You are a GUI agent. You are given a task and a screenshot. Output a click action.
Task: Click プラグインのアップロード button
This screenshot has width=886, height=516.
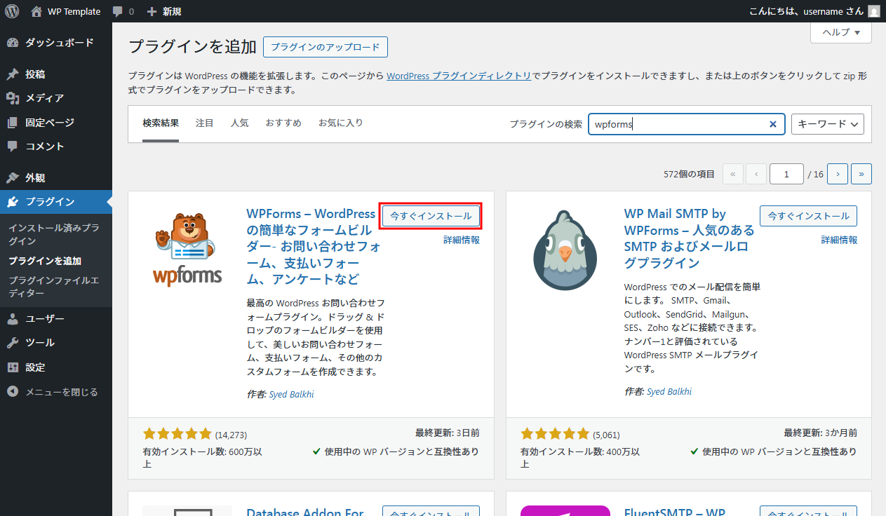(325, 48)
